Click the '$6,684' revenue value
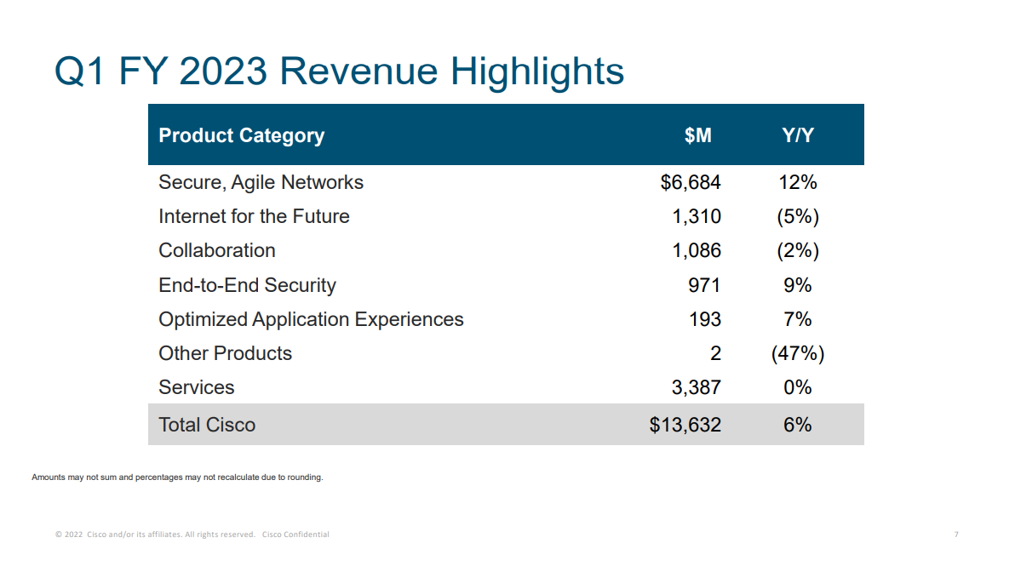 (x=690, y=182)
